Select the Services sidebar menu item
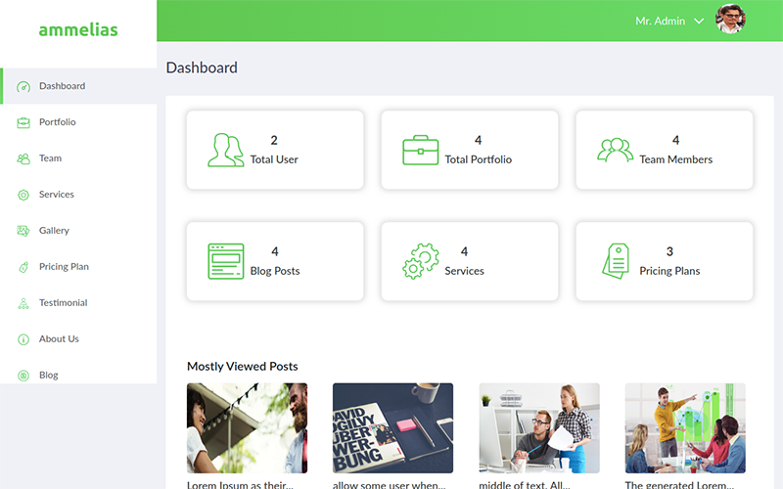Image resolution: width=783 pixels, height=489 pixels. click(x=78, y=194)
